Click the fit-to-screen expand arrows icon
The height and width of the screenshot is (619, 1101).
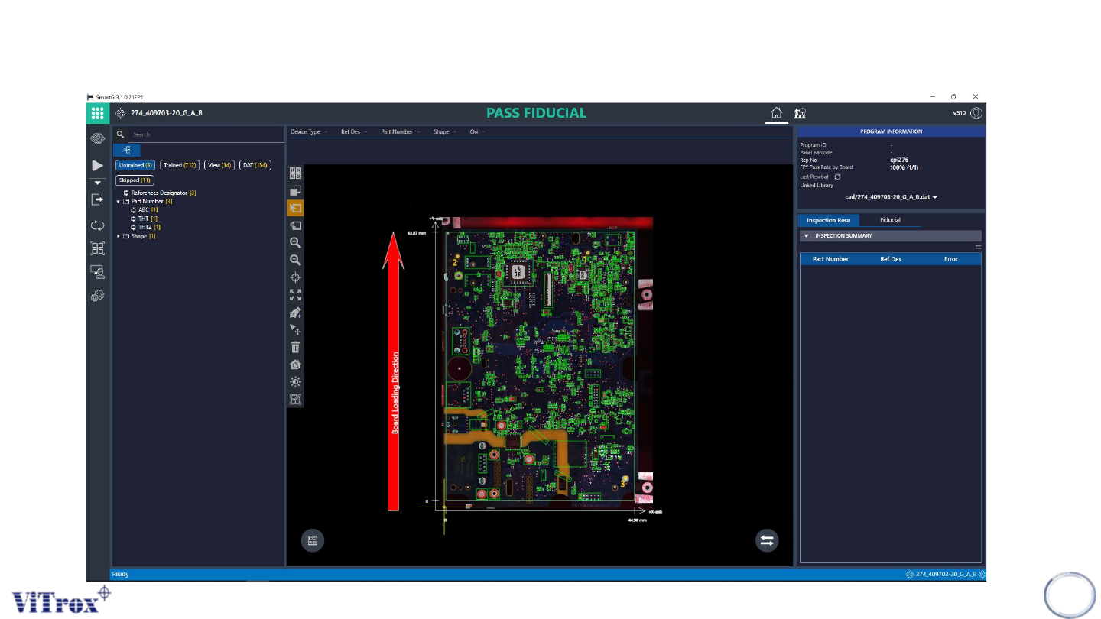pos(295,295)
